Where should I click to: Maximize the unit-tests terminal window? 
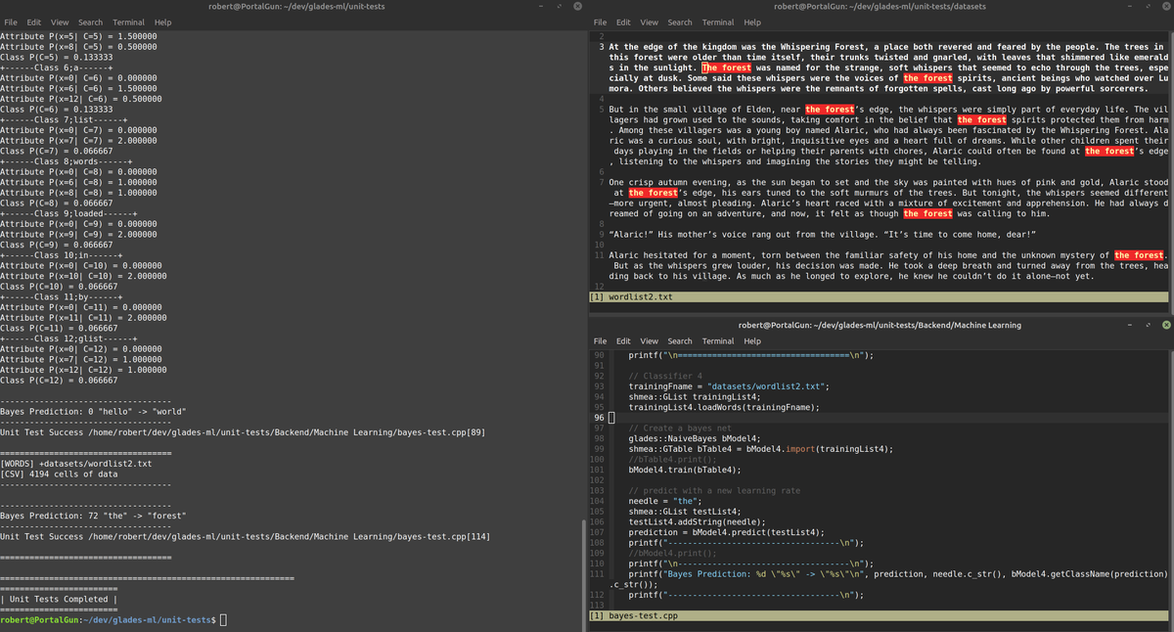(x=560, y=6)
